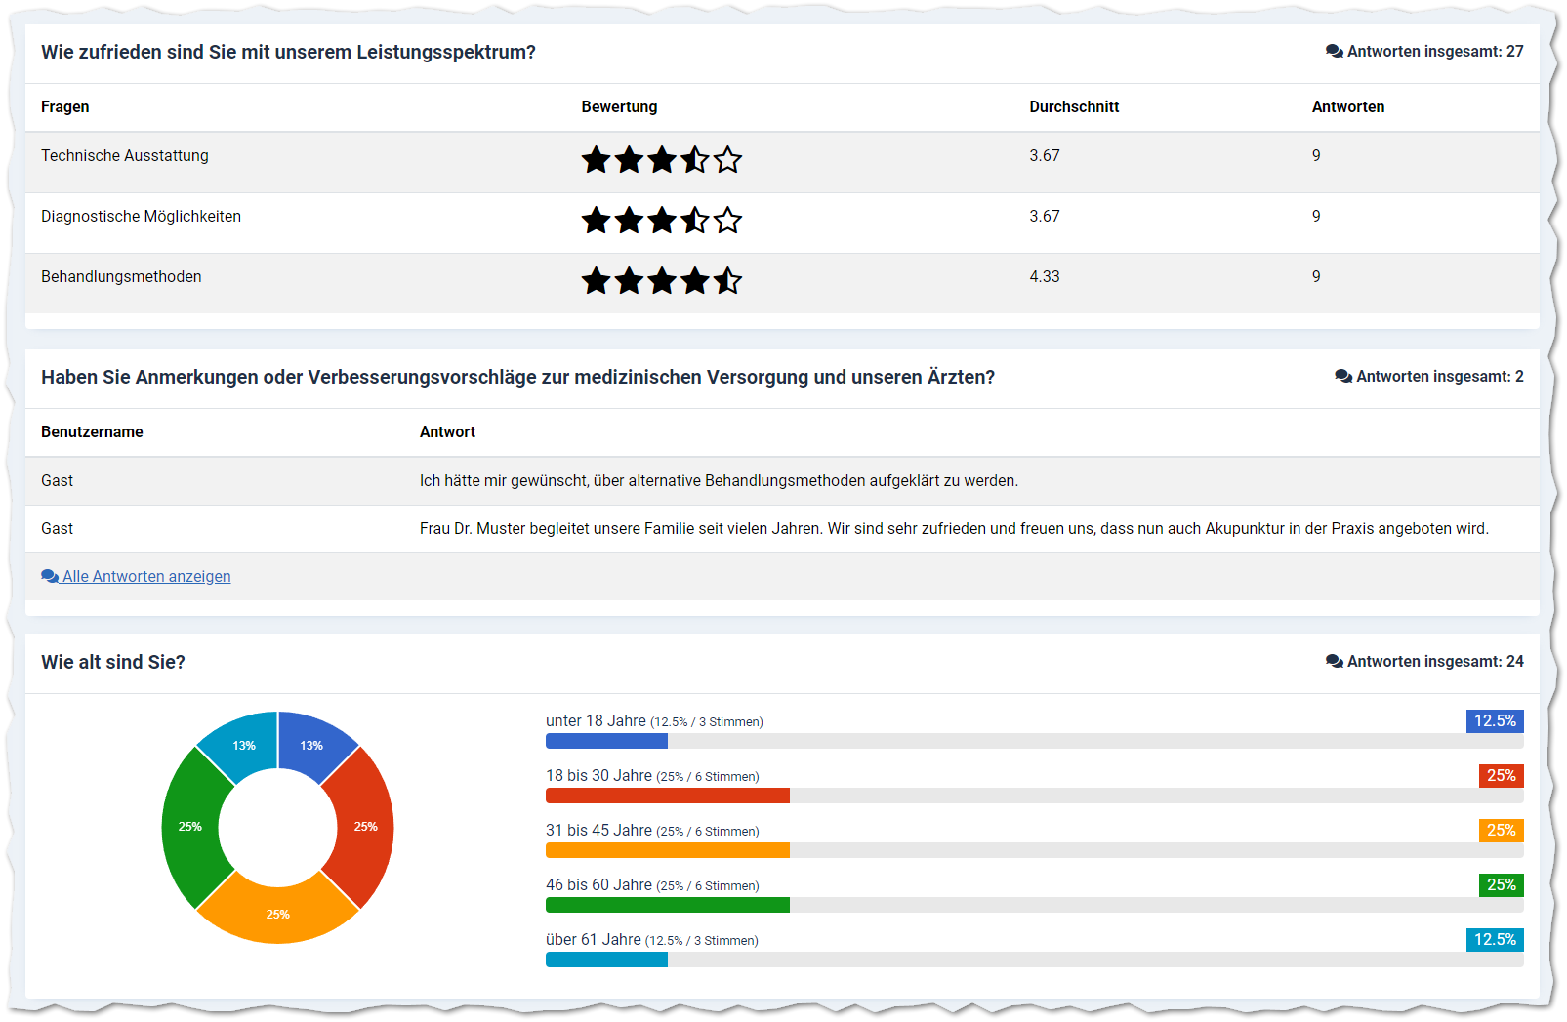
Task: Click the speech bubble icon next to 'Antworten insgesamt: 2'
Action: pyautogui.click(x=1342, y=377)
